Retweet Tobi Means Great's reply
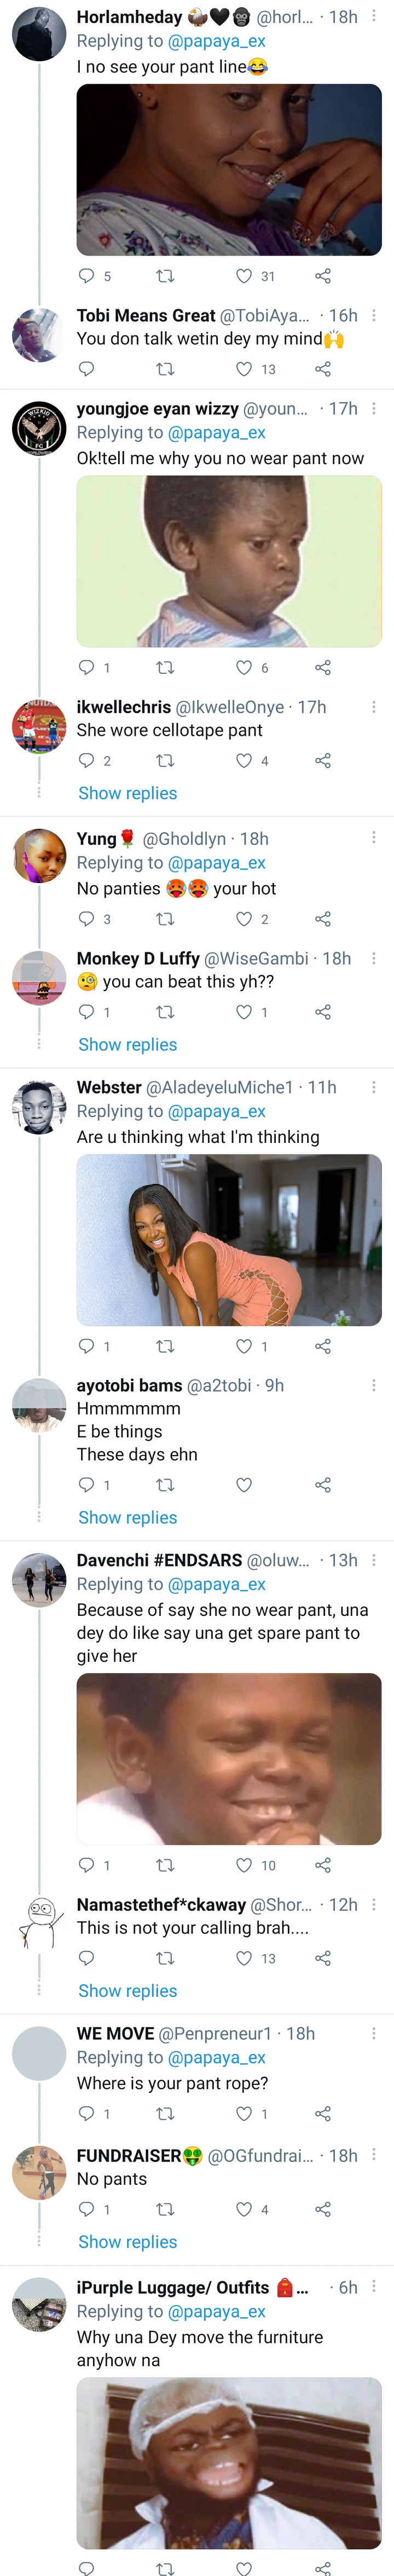Screen dimensions: 394x2576 tap(166, 369)
